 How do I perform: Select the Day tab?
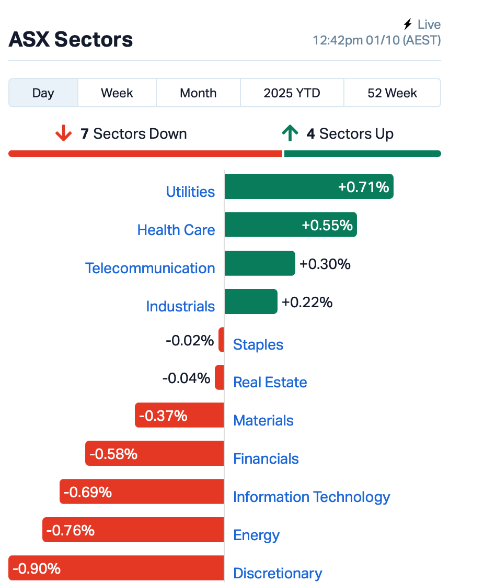(x=43, y=93)
